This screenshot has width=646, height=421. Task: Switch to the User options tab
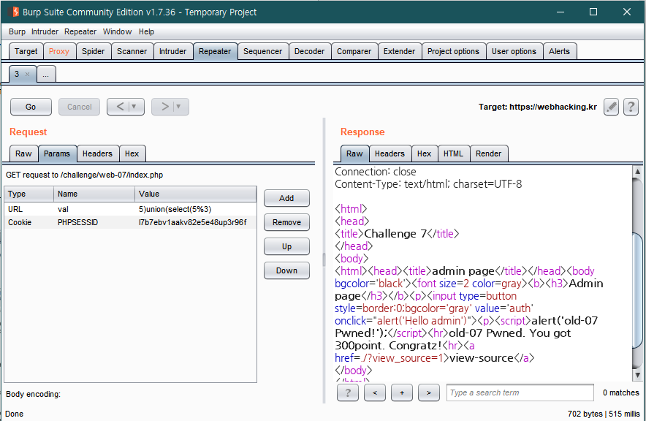(x=514, y=51)
